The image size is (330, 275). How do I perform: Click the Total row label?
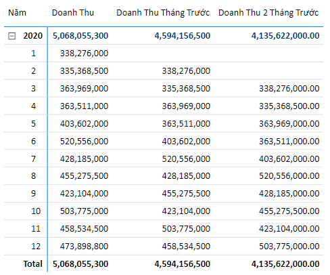[33, 263]
